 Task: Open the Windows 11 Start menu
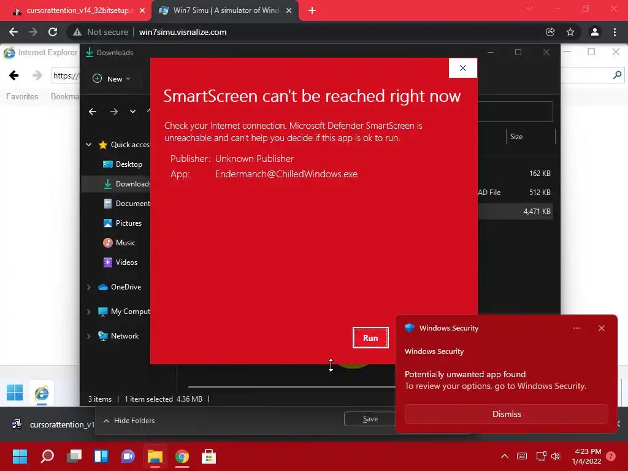click(20, 456)
